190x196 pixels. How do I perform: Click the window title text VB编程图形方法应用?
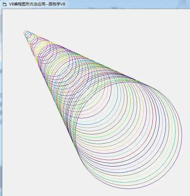(x=27, y=4)
